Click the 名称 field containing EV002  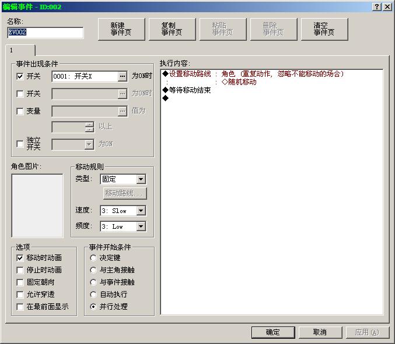tap(46, 33)
